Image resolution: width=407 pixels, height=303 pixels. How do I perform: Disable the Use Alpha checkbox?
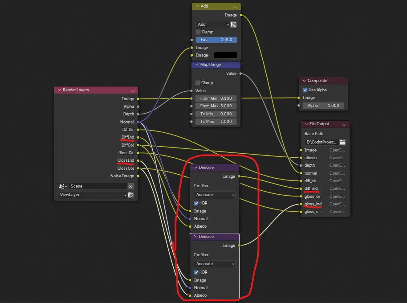[x=305, y=90]
